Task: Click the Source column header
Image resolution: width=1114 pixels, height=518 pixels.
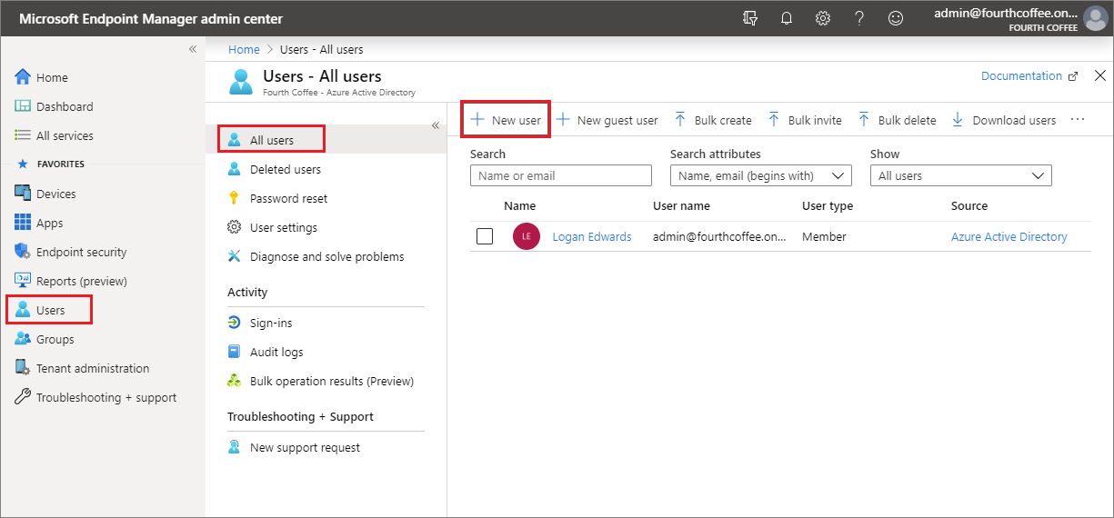Action: point(969,206)
